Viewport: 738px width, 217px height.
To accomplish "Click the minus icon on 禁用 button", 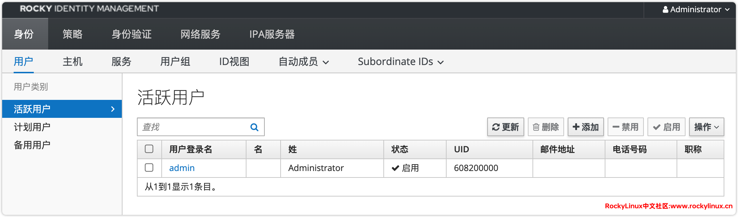I will pos(616,127).
